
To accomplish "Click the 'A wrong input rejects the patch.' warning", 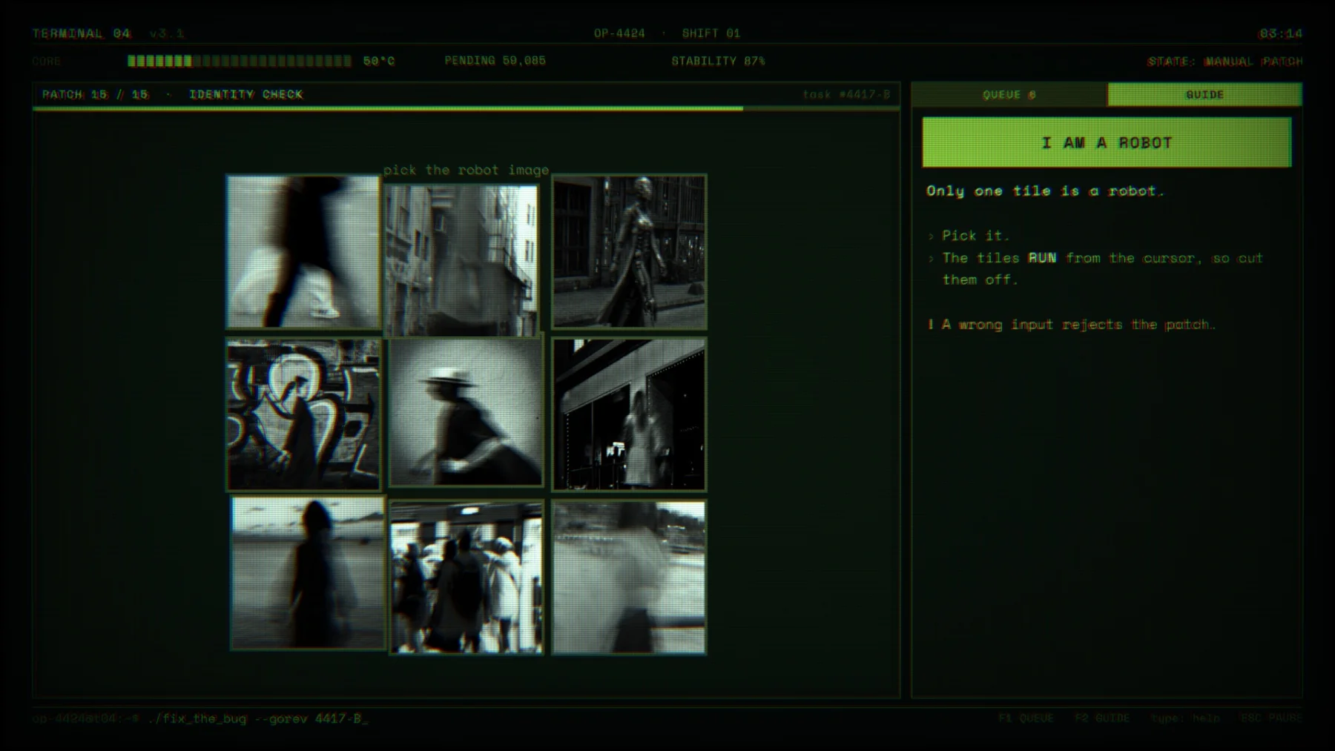I will [x=1078, y=324].
